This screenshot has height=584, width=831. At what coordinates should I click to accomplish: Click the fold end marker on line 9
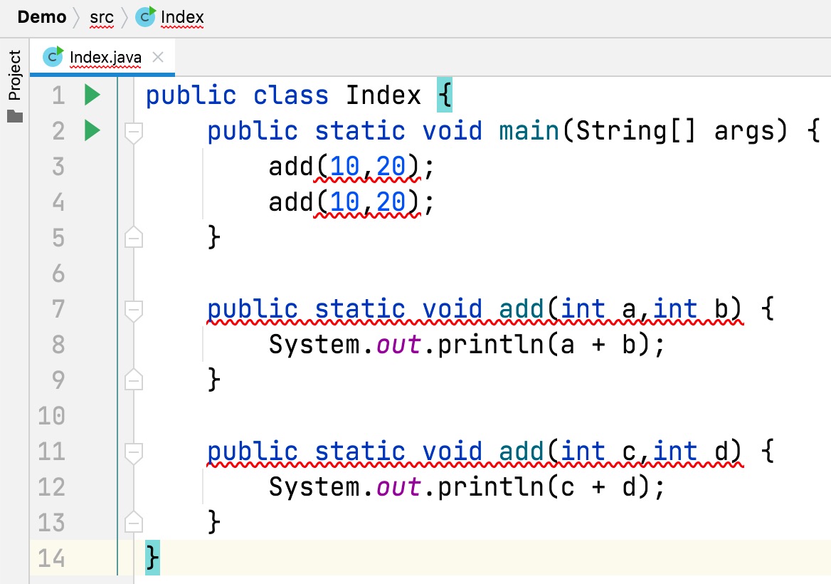tap(133, 380)
